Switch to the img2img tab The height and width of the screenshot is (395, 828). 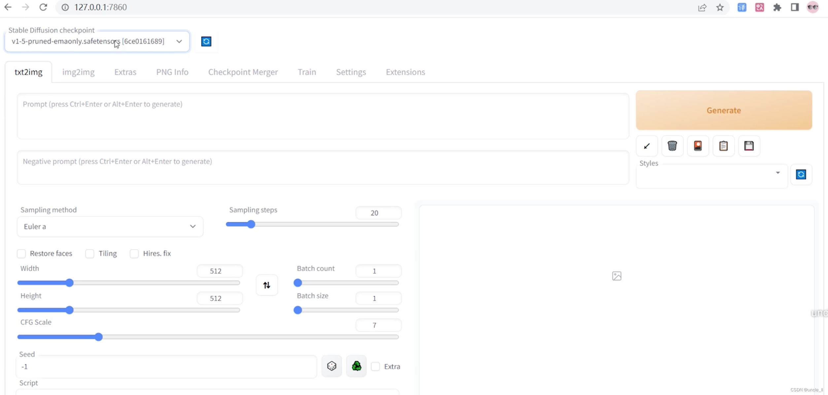click(x=78, y=72)
